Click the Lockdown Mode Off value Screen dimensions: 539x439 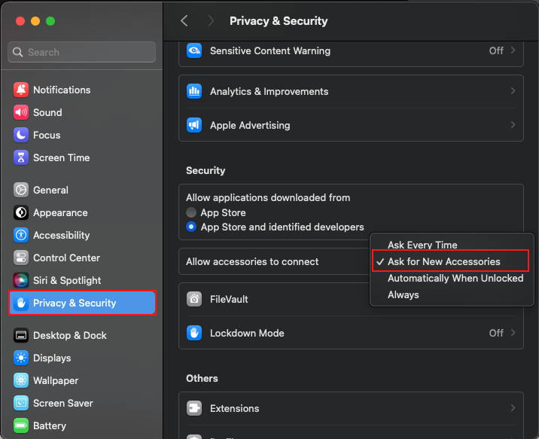496,333
